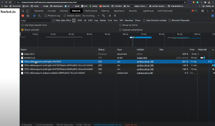Image resolution: width=215 pixels, height=126 pixels.
Task: Filter requests by WS type
Action: pos(121,20)
